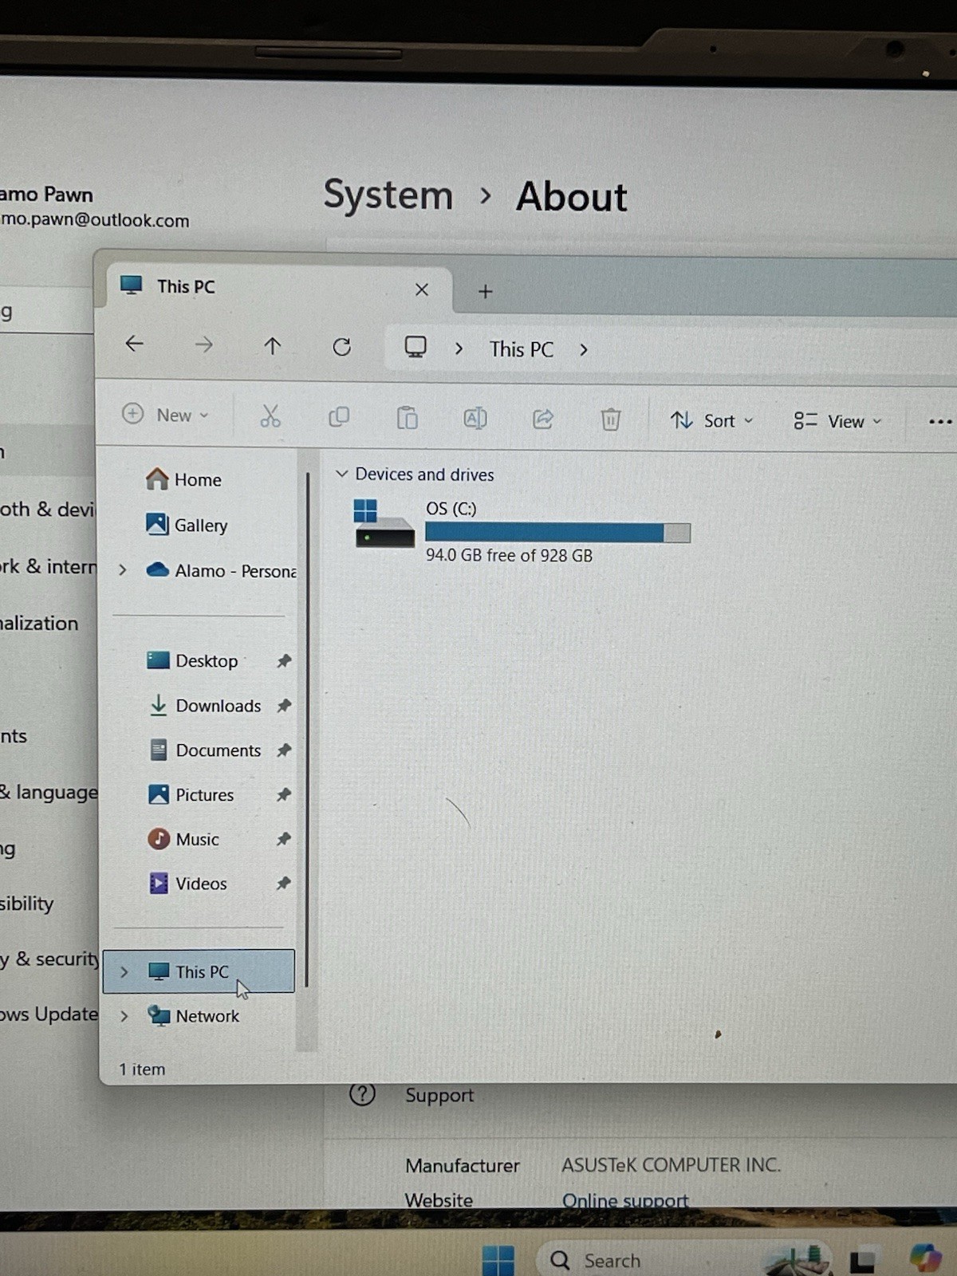
Task: Click the ASUSTeK COMPUTER INC. manufacturer value
Action: click(x=671, y=1165)
